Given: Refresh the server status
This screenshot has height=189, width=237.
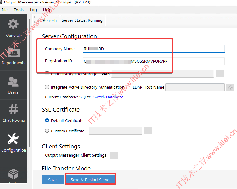Looking at the screenshot, I should point(47,20).
